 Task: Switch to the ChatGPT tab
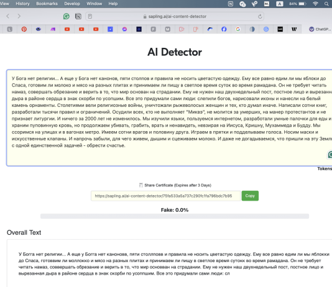(x=320, y=29)
